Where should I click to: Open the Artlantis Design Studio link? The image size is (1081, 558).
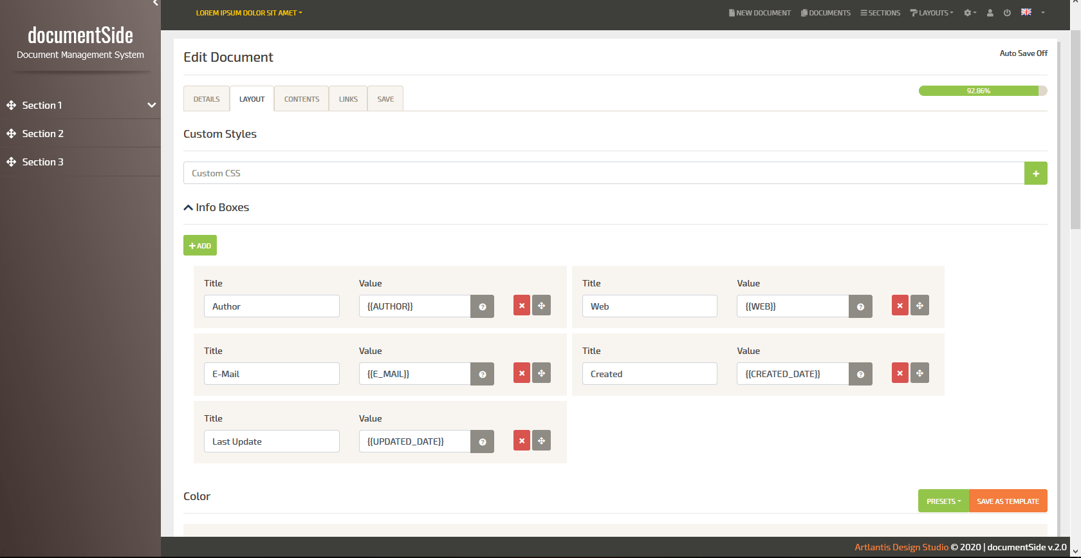point(901,547)
